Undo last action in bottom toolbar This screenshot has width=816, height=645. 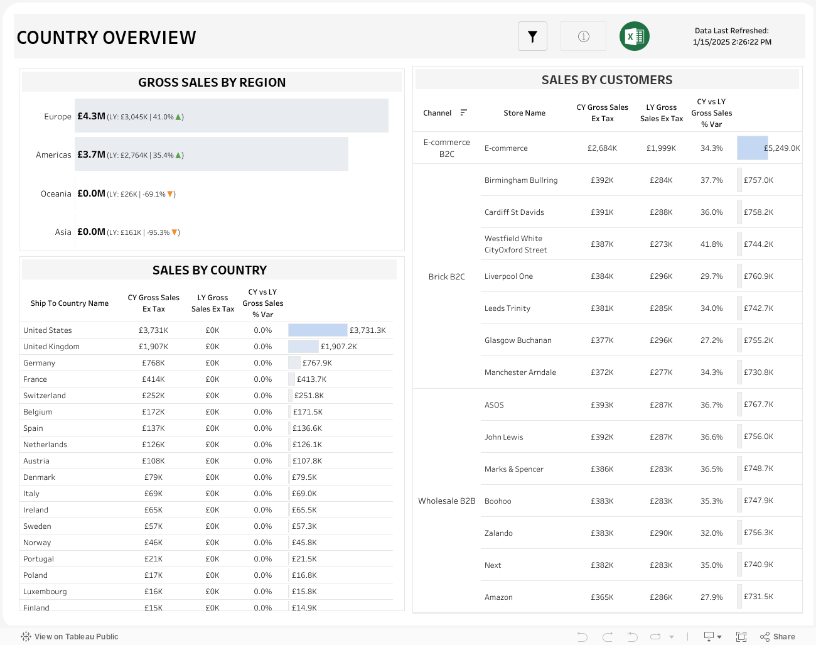[582, 637]
